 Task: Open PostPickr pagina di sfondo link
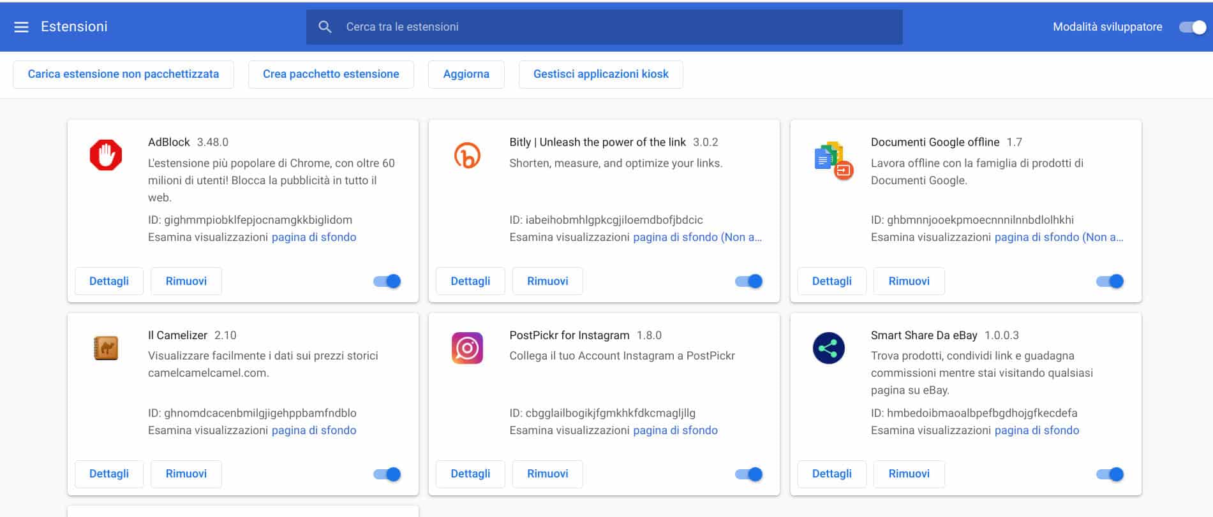(675, 430)
